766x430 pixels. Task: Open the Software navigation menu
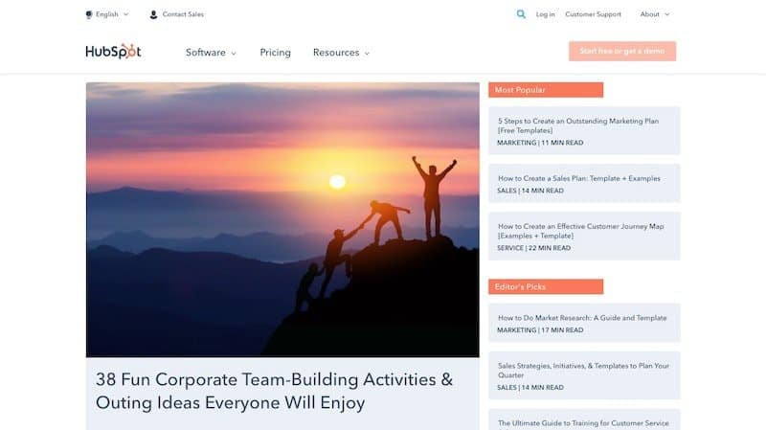211,53
